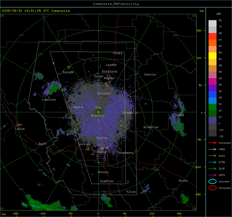The height and width of the screenshot is (217, 232).
Task: Click the red forecast arrow in the legend
Action: (212, 143)
